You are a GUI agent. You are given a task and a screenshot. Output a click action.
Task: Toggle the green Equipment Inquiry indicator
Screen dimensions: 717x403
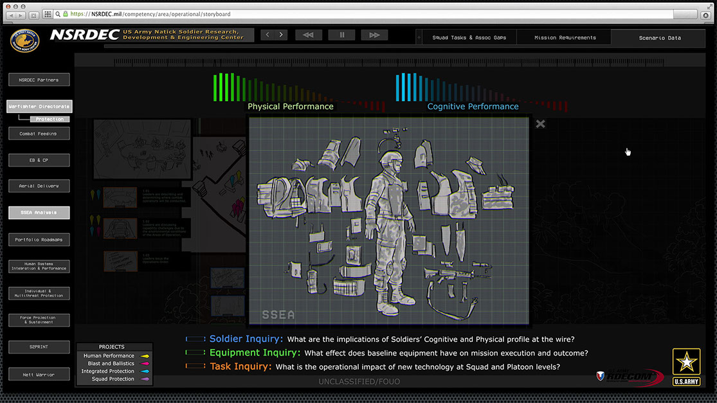(195, 353)
